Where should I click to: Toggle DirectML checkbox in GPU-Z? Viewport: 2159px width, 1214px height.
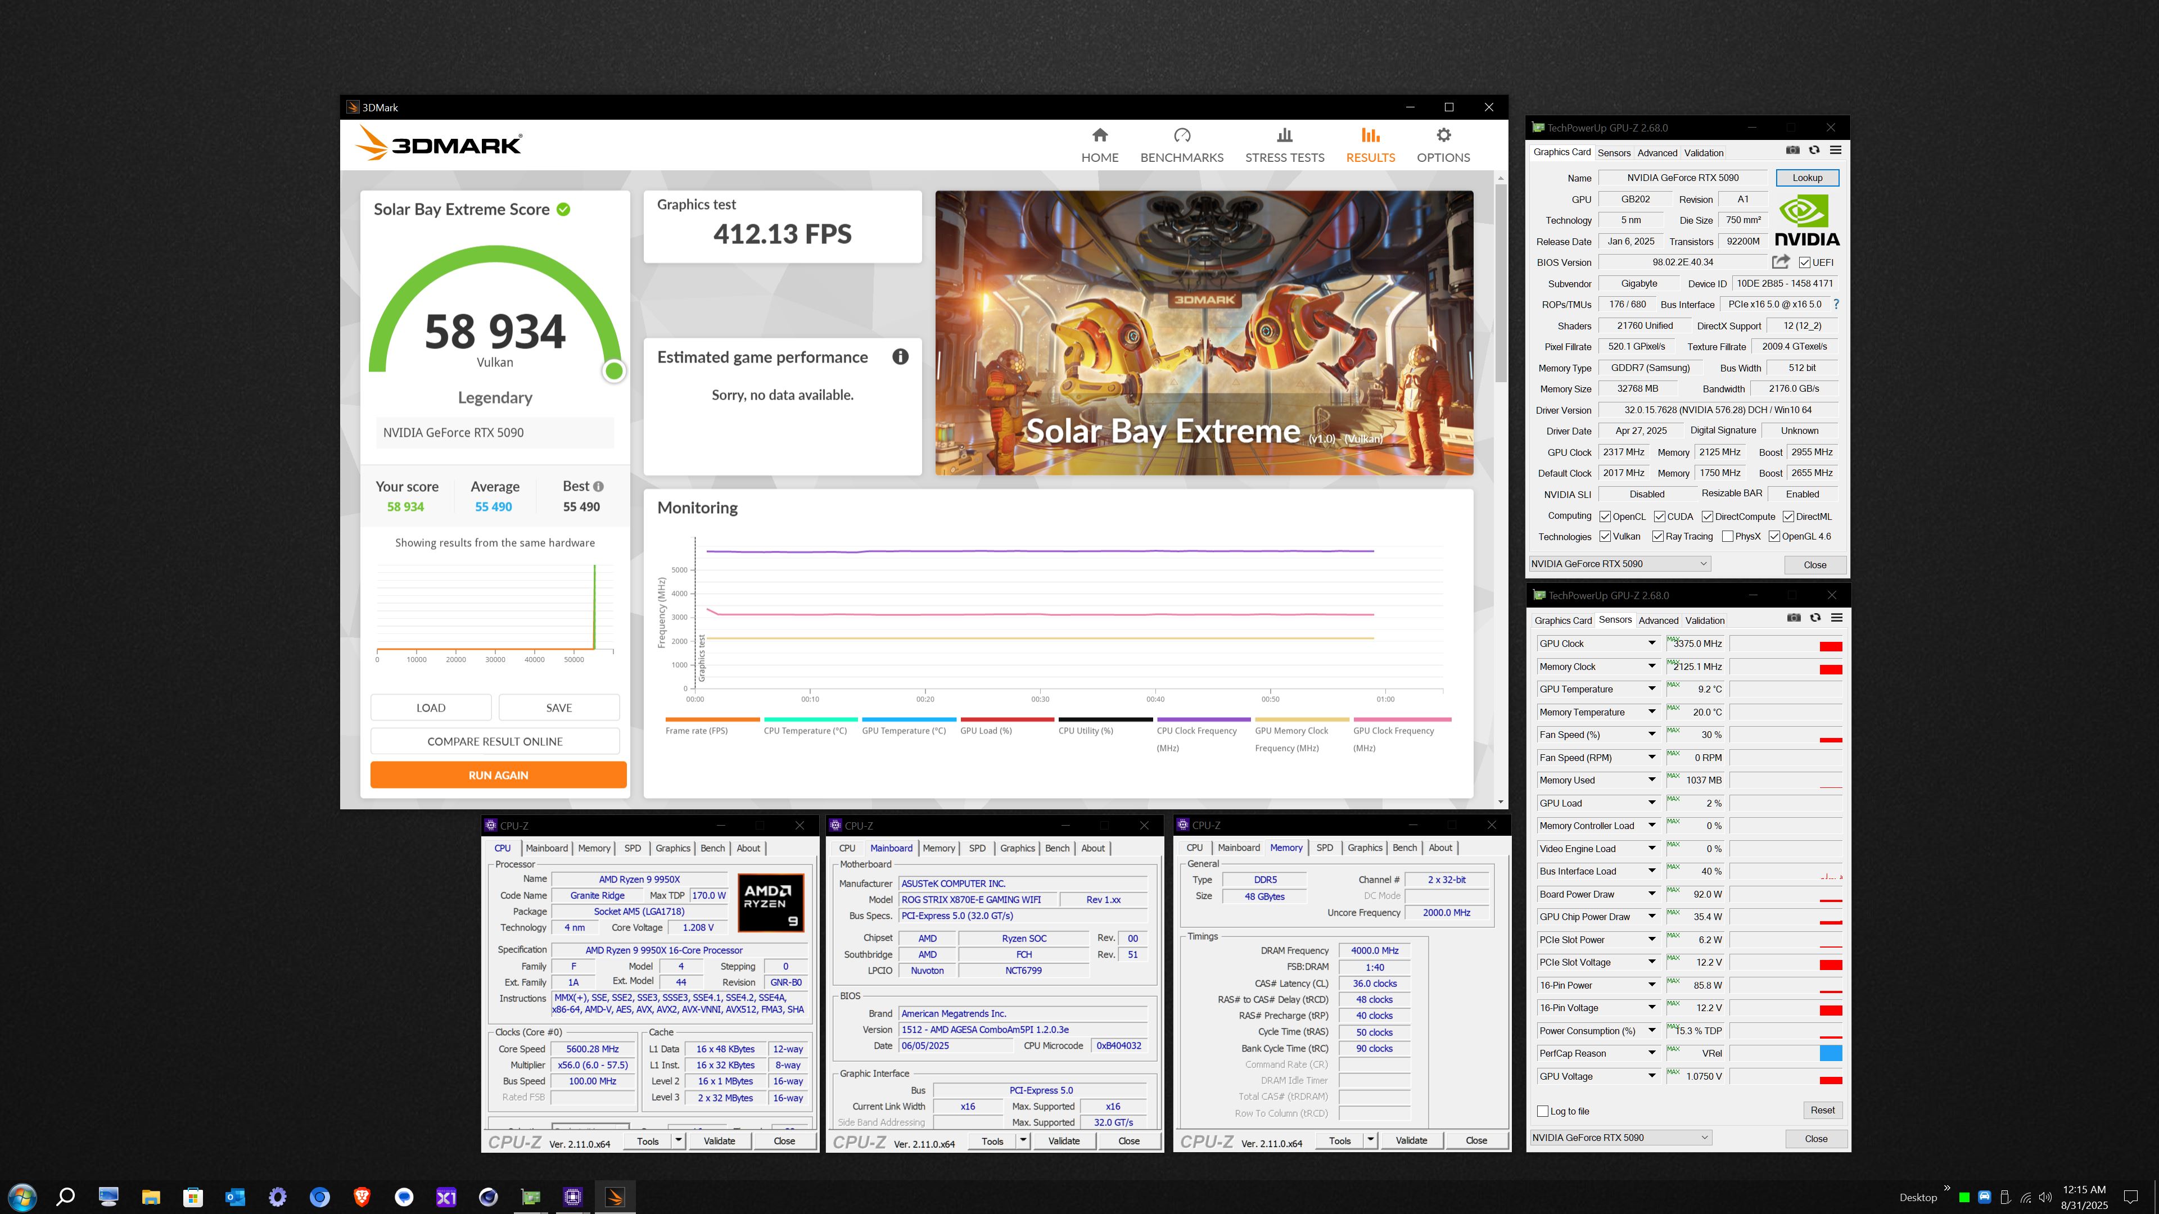(1788, 516)
